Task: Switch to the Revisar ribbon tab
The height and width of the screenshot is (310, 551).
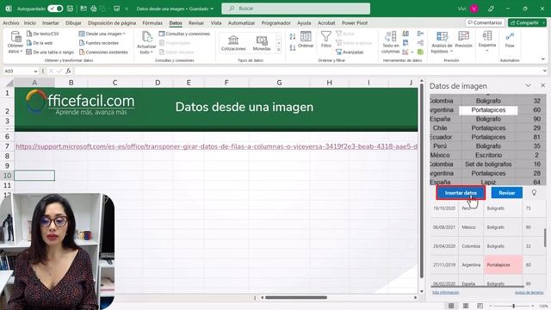Action: pos(196,23)
